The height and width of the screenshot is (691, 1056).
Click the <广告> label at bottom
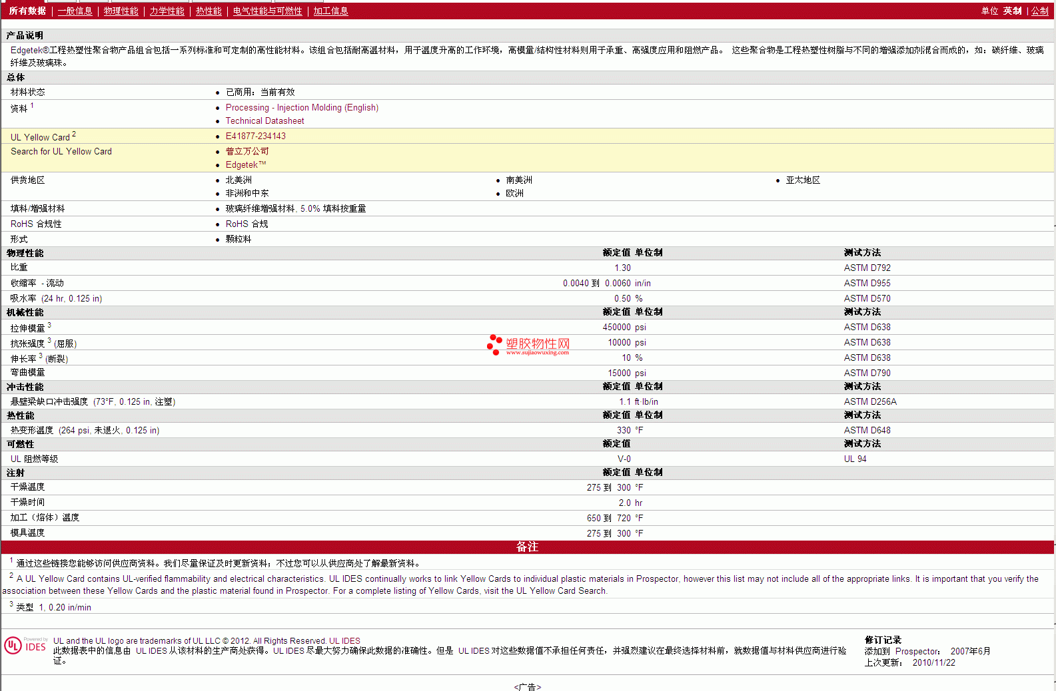click(x=527, y=686)
